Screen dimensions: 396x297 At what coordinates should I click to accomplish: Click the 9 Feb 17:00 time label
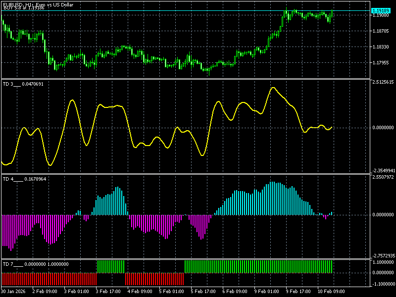coord(298,292)
